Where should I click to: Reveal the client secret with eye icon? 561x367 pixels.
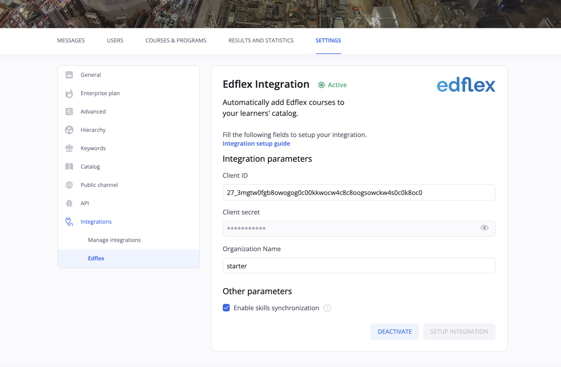point(485,228)
